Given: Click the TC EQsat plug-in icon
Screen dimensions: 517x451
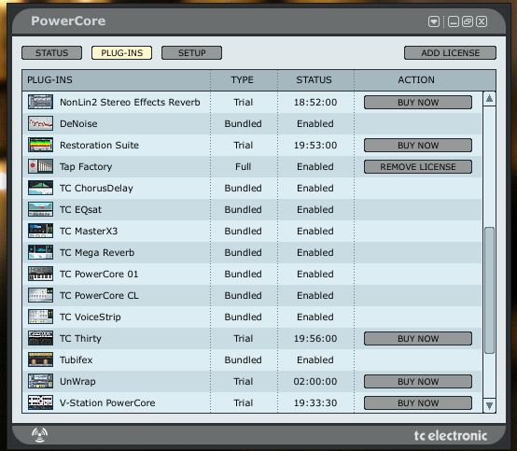Looking at the screenshot, I should coord(40,209).
